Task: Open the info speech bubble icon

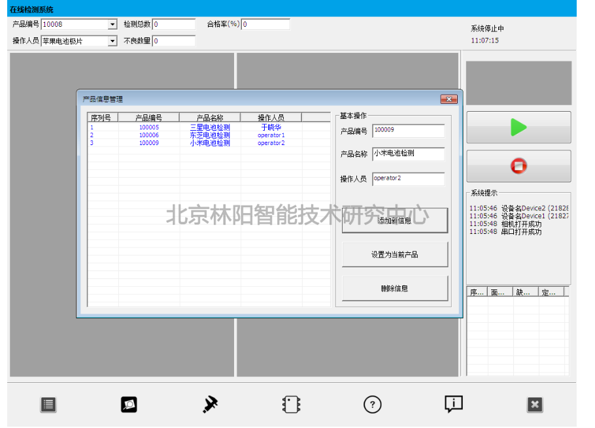Action: pos(453,404)
